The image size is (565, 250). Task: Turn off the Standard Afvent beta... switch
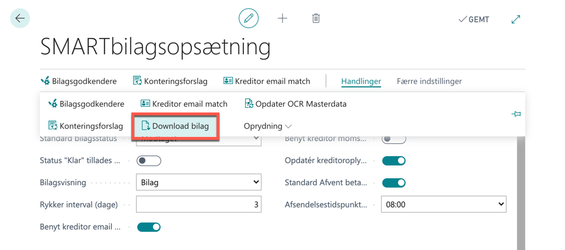pyautogui.click(x=394, y=183)
